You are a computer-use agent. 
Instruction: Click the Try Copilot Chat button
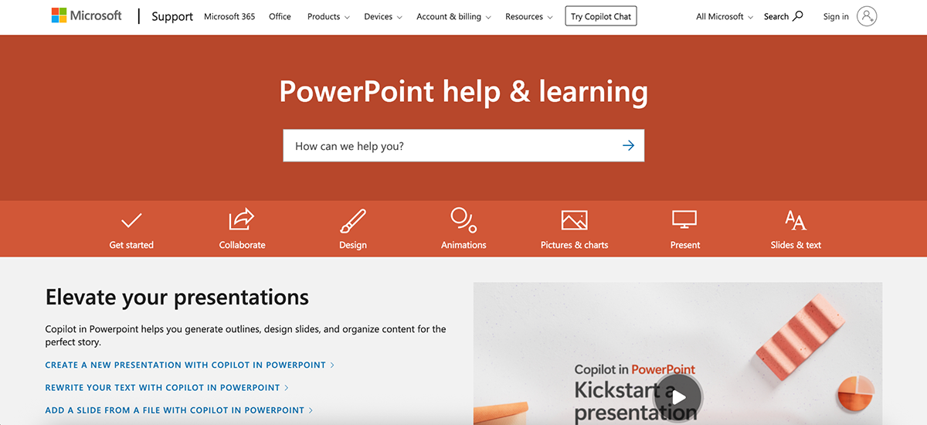(x=601, y=16)
